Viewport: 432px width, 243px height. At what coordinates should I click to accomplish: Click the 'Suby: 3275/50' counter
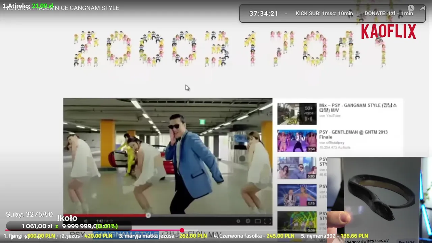(x=29, y=214)
